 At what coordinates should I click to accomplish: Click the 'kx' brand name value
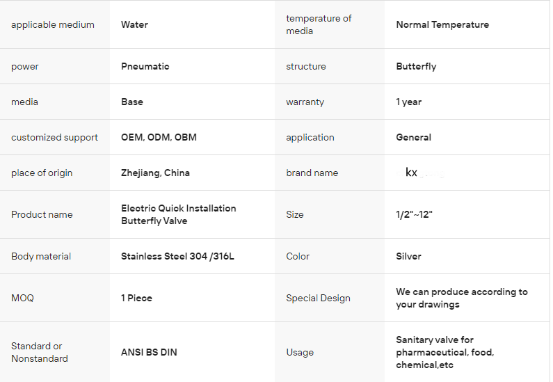(411, 173)
